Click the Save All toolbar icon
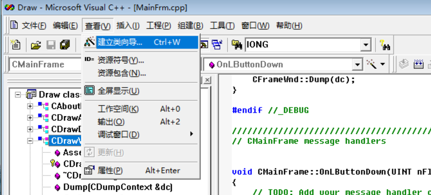The image size is (431, 195). coord(65,45)
